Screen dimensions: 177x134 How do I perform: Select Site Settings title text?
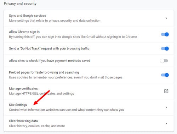tap(18, 105)
